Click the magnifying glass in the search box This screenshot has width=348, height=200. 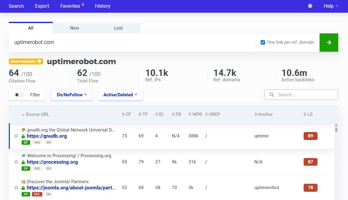[272, 95]
